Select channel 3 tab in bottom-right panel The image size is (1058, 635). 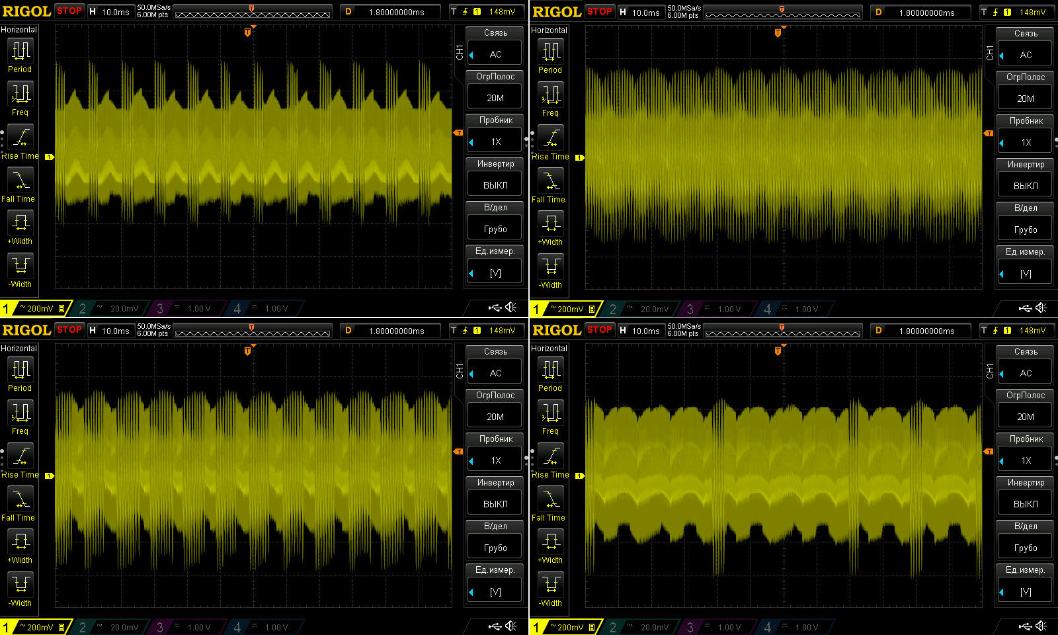715,627
